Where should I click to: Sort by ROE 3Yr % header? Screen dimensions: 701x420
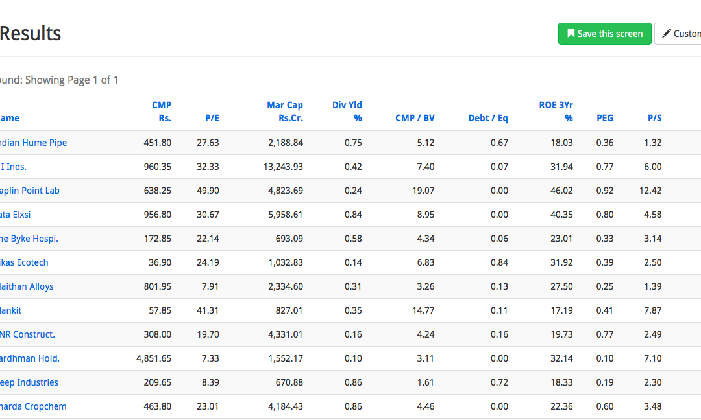pyautogui.click(x=556, y=111)
